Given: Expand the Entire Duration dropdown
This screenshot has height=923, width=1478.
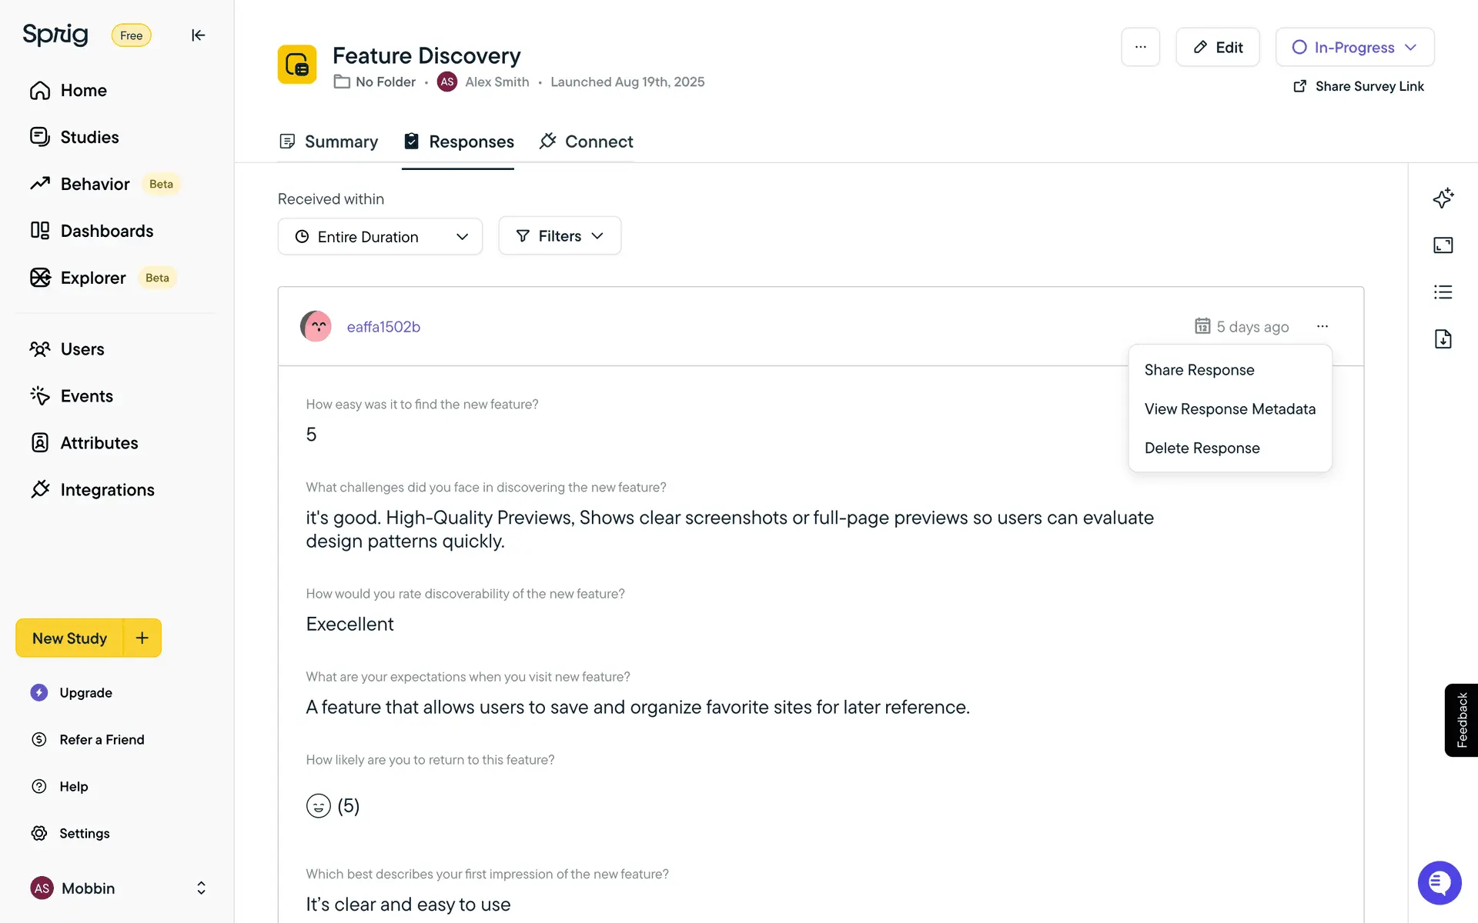Looking at the screenshot, I should (x=380, y=237).
